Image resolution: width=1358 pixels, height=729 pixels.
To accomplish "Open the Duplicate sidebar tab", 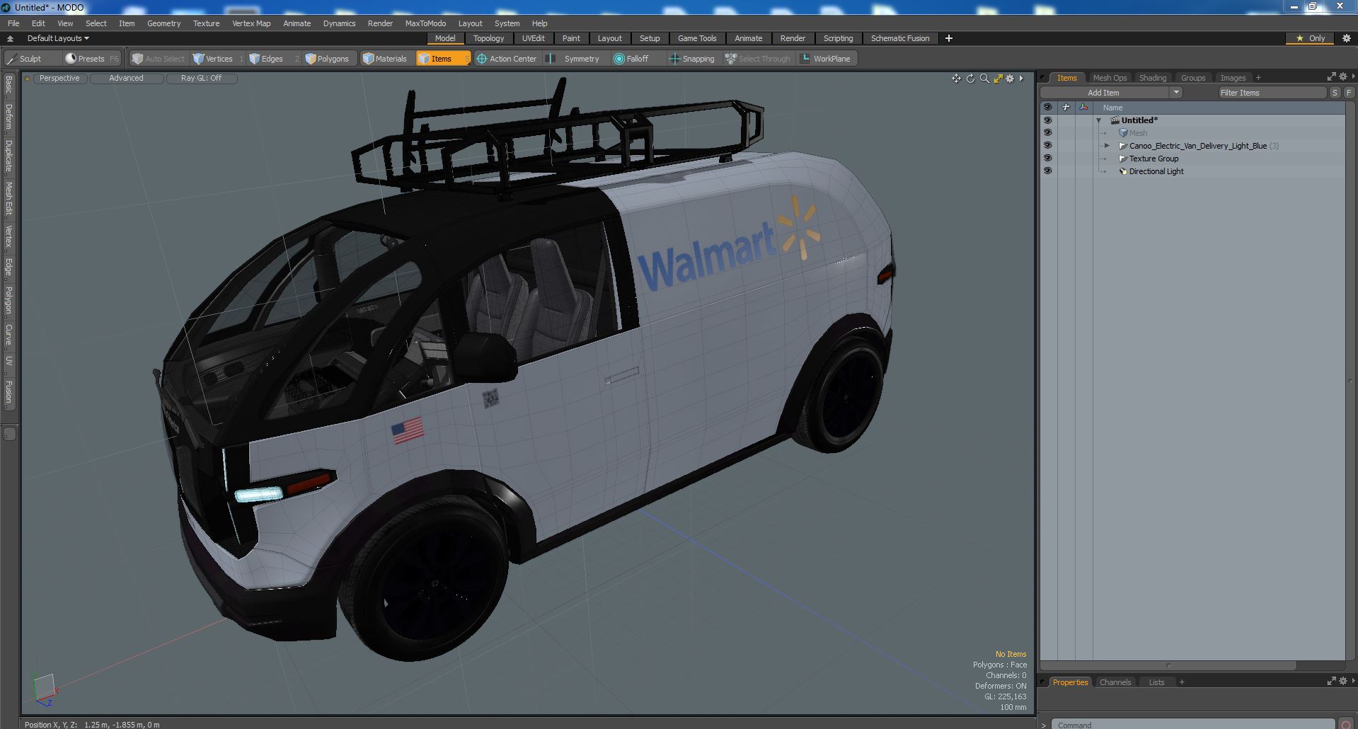I will (x=8, y=156).
